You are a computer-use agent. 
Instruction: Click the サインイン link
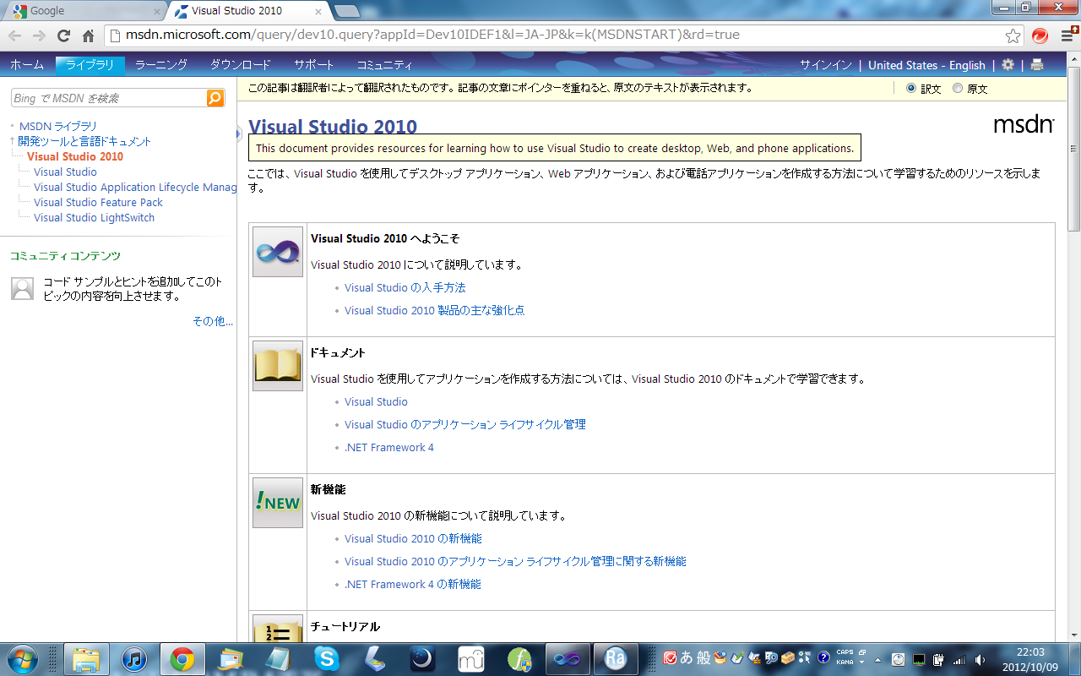(826, 65)
